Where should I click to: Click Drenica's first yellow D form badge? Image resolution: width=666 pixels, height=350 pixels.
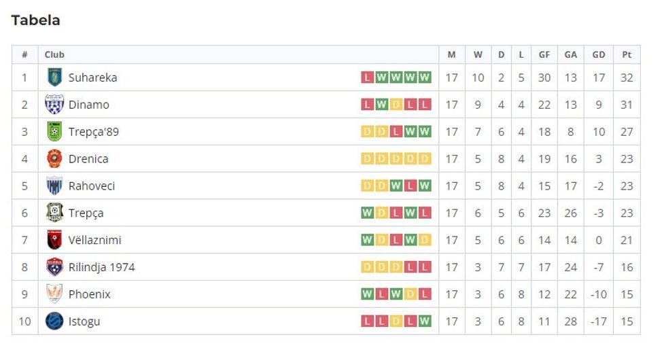[x=368, y=159]
